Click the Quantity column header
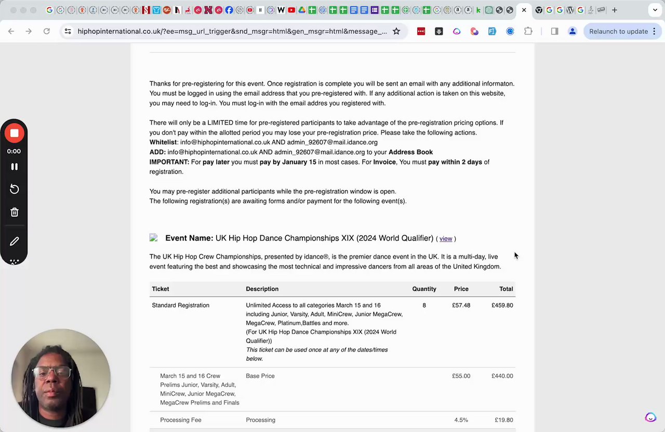Viewport: 665px width, 432px height. point(424,289)
